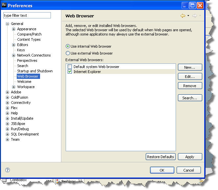Select the Perspectives preference page

[x=27, y=60]
